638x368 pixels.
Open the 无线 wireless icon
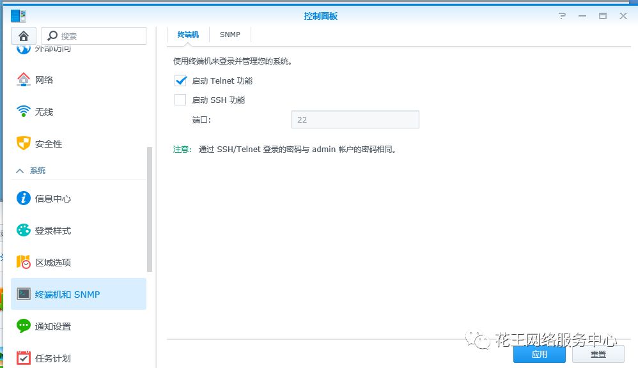(23, 111)
